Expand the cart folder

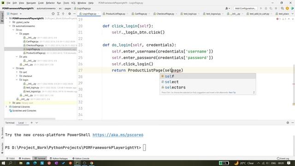pos(17,72)
